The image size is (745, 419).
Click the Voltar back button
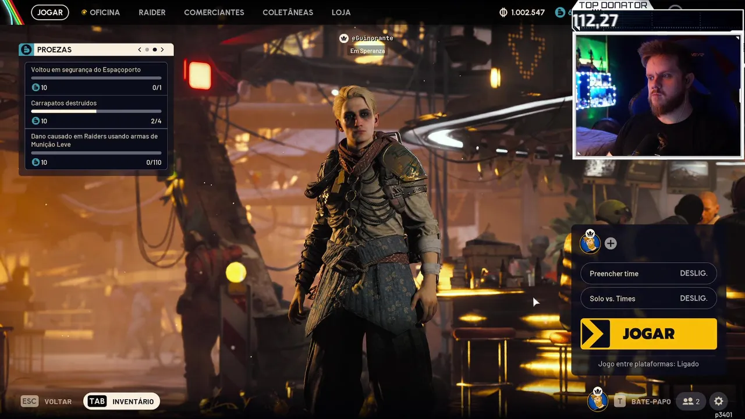(x=58, y=402)
